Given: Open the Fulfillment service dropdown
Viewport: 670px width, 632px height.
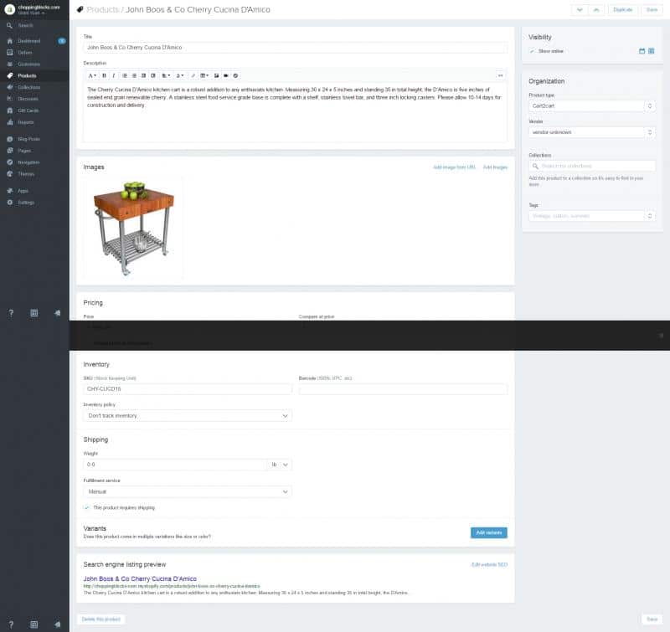Looking at the screenshot, I should click(188, 491).
